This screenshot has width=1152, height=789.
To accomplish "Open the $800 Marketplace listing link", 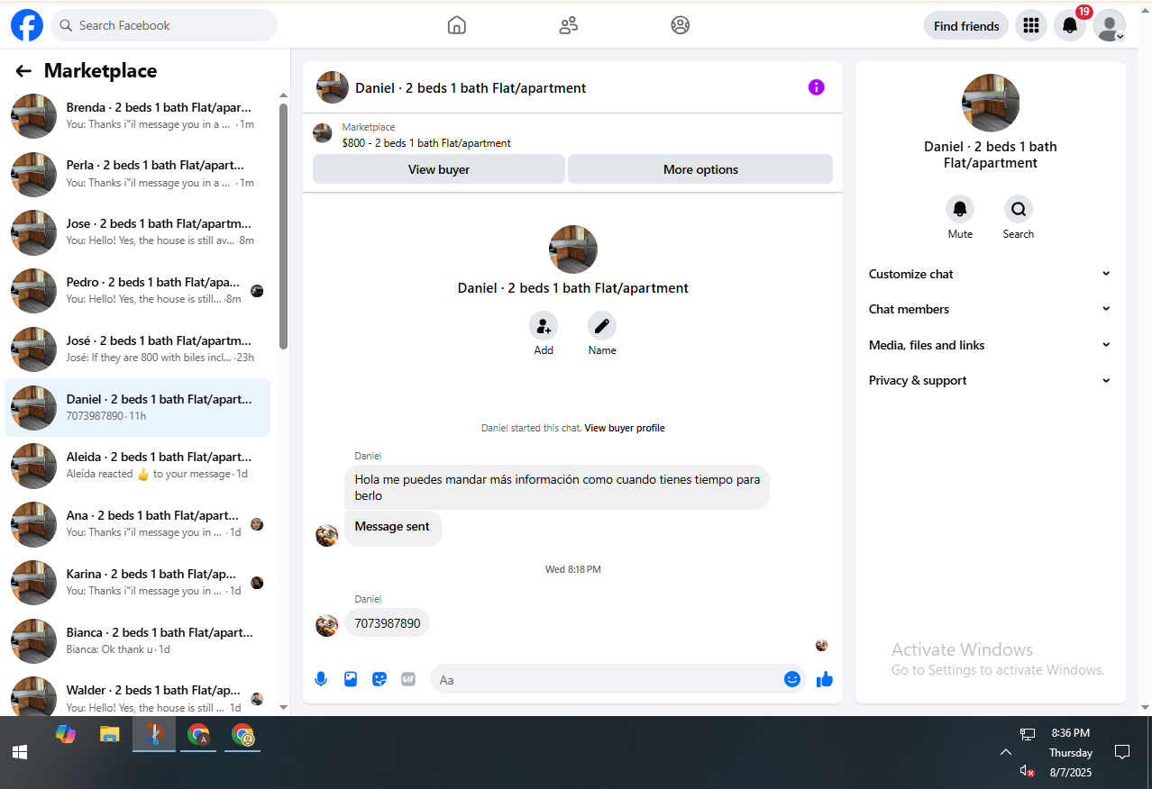I will 426,142.
